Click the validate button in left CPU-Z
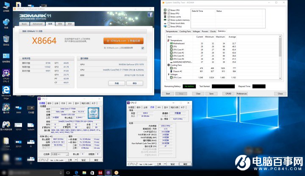 [83, 160]
